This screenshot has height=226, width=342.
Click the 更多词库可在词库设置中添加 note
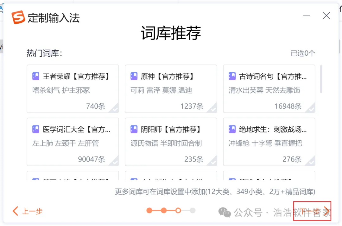(215, 192)
